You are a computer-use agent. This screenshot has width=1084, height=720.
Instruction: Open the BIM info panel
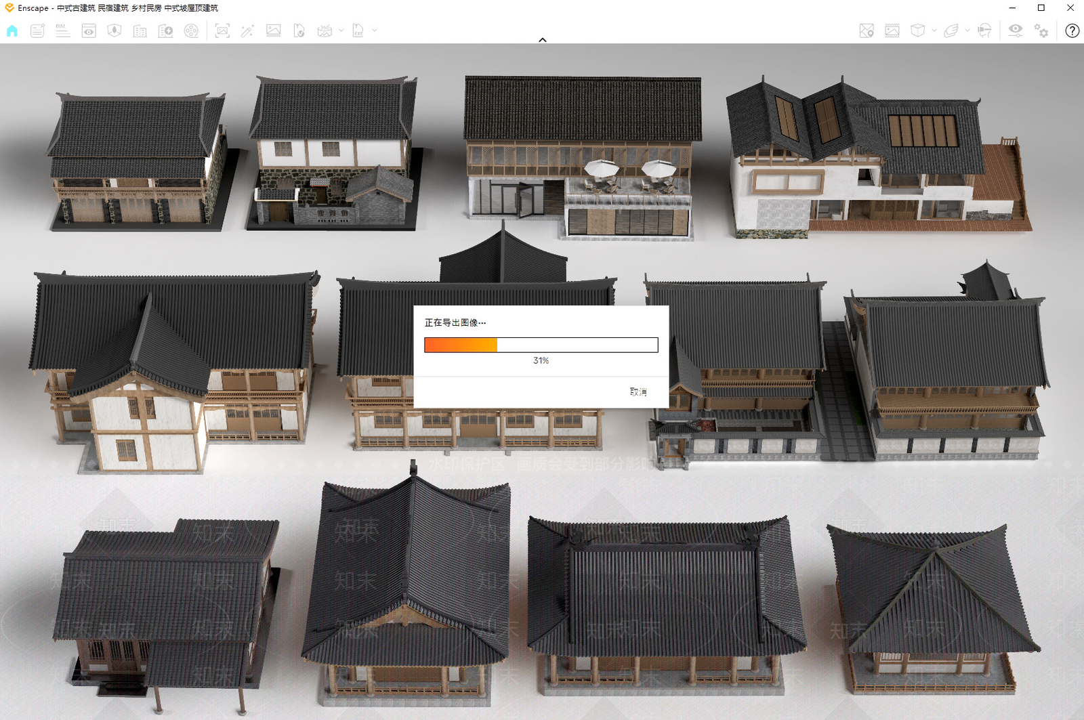62,30
